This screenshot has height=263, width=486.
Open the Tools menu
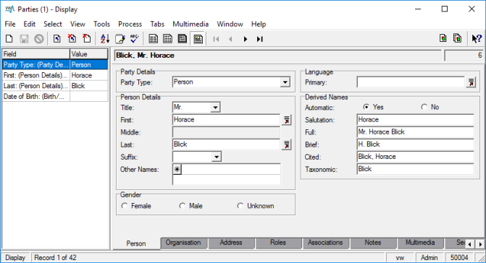(101, 24)
